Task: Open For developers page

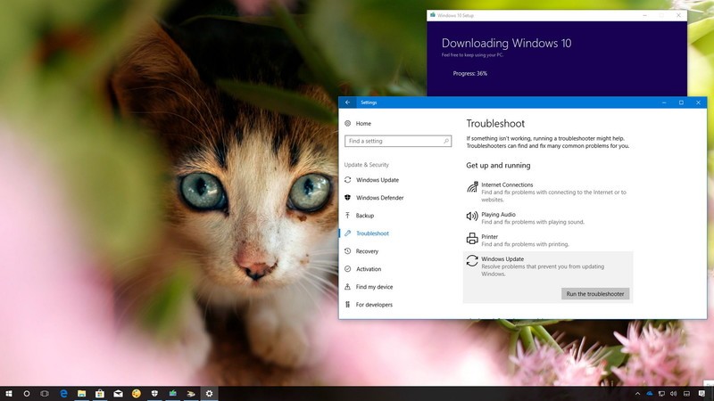Action: (x=369, y=305)
